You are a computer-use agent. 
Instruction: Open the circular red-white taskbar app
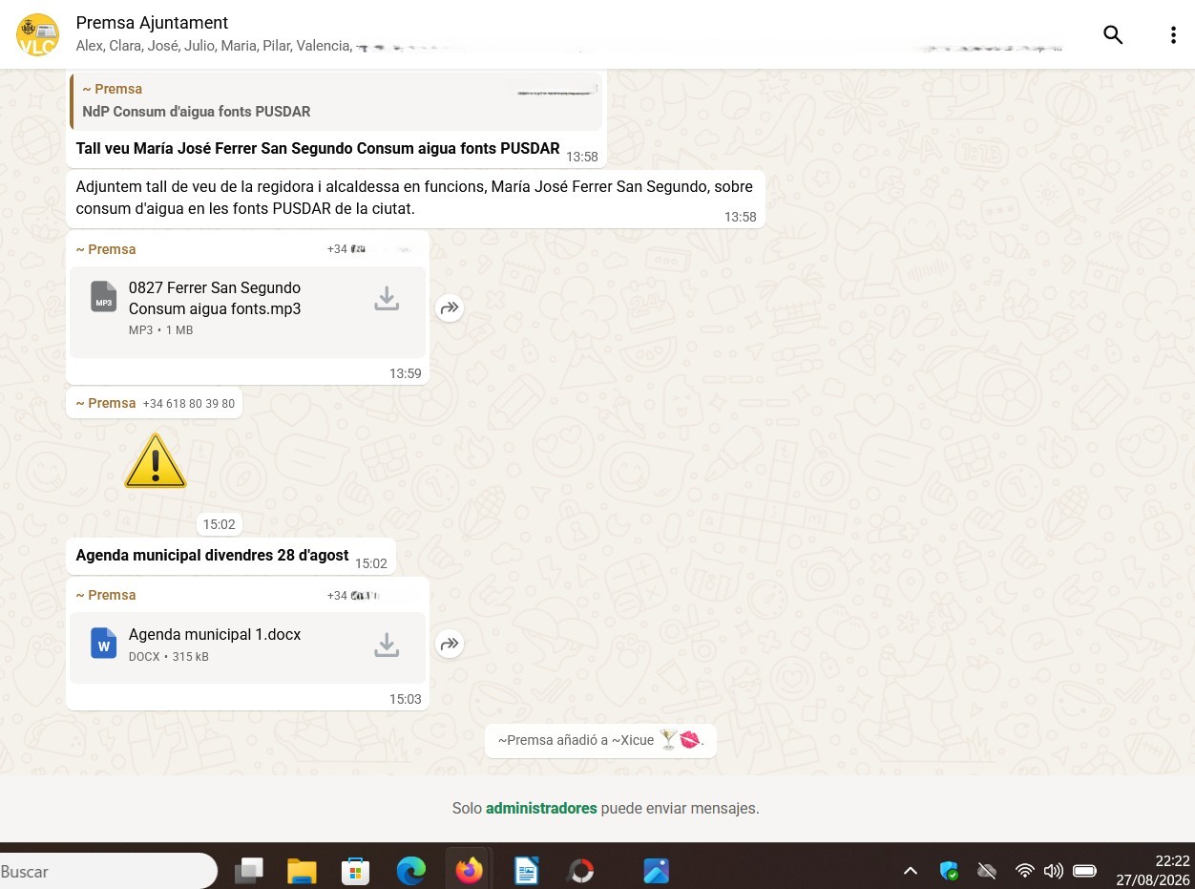coord(580,871)
